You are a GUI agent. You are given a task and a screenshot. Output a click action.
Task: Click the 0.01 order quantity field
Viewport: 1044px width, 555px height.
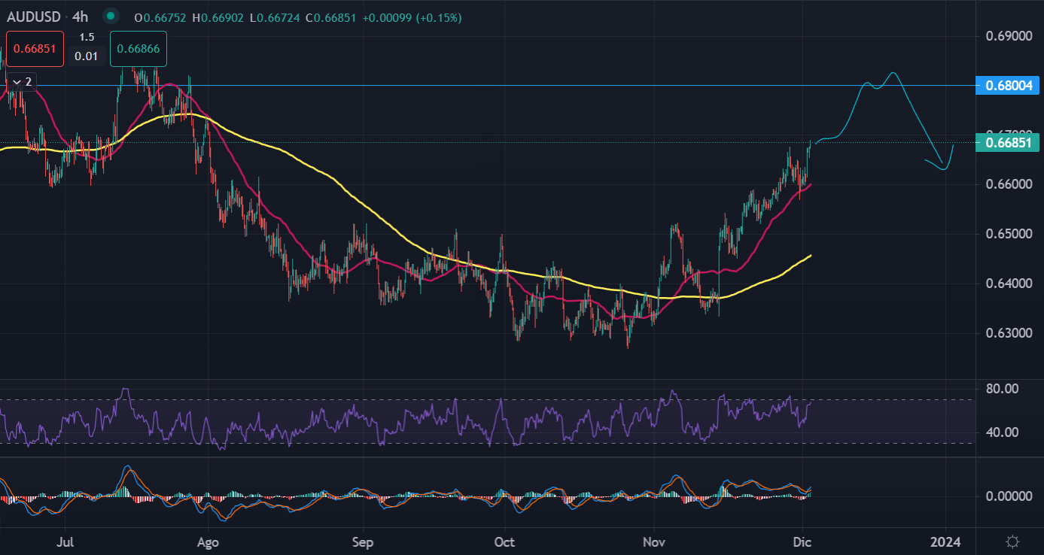point(87,56)
